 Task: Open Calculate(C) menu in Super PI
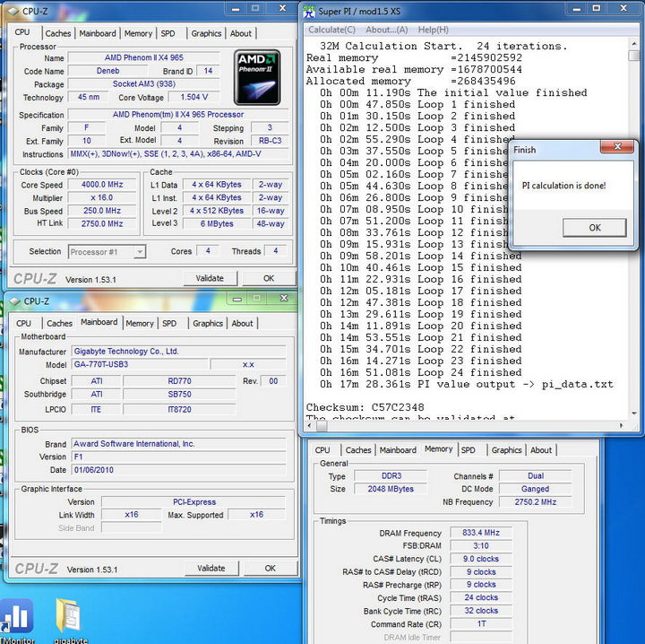click(331, 30)
